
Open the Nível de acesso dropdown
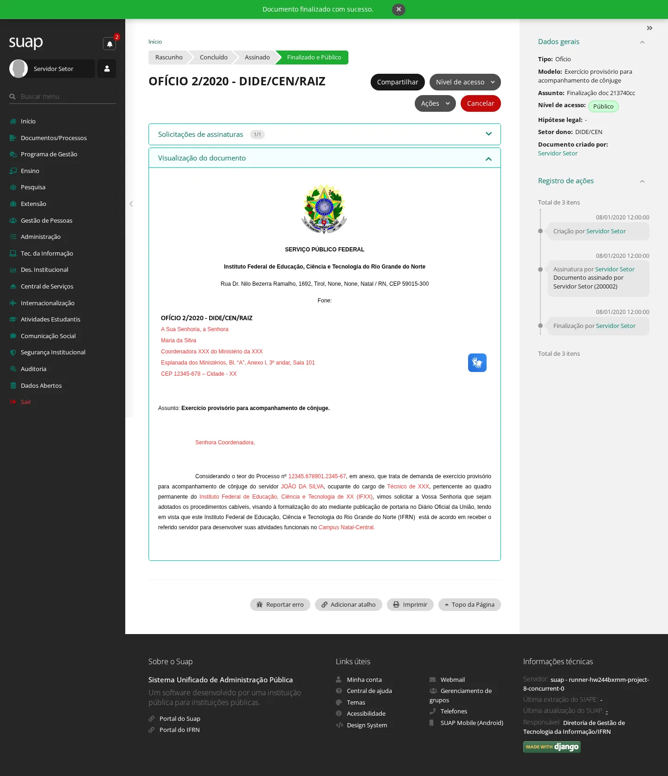pyautogui.click(x=465, y=82)
